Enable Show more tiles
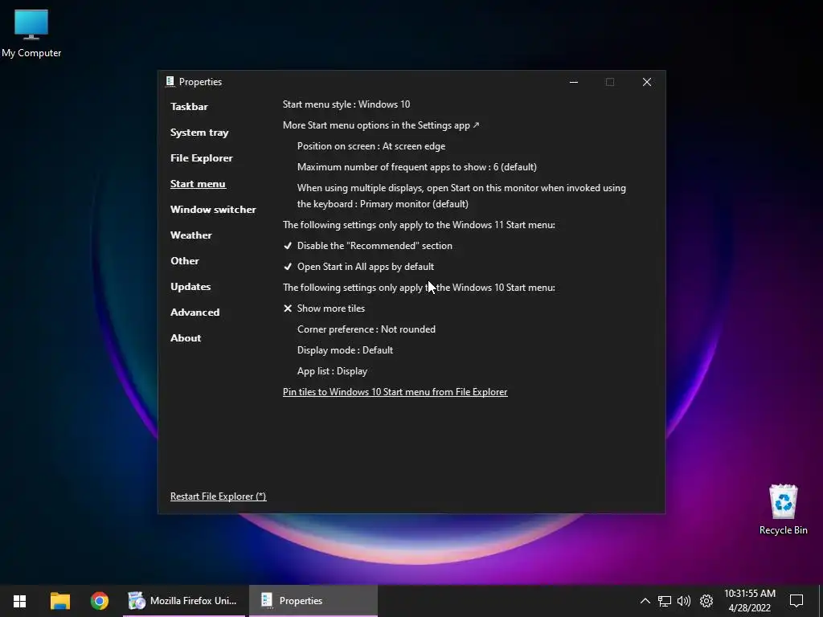Screen dimensions: 823x617 tap(324, 308)
